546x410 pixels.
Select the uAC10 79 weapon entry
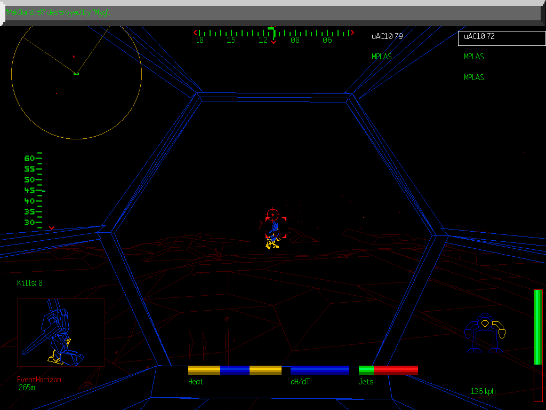click(387, 36)
